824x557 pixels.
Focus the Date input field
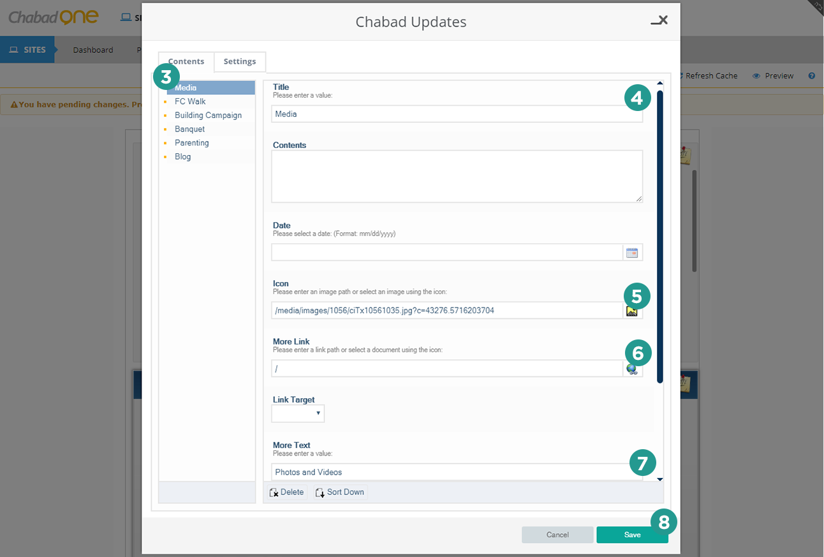tap(447, 253)
